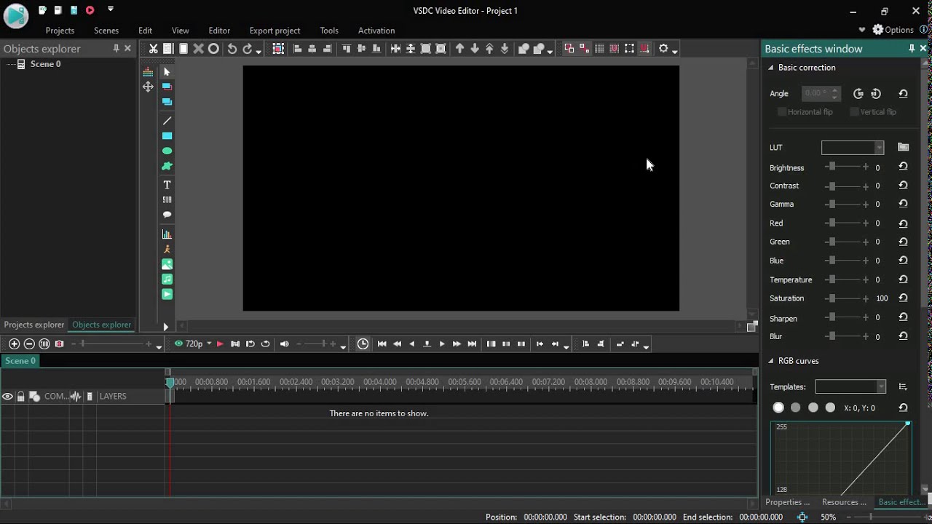932x524 pixels.
Task: Pin the Objects explorer panel
Action: (x=116, y=48)
